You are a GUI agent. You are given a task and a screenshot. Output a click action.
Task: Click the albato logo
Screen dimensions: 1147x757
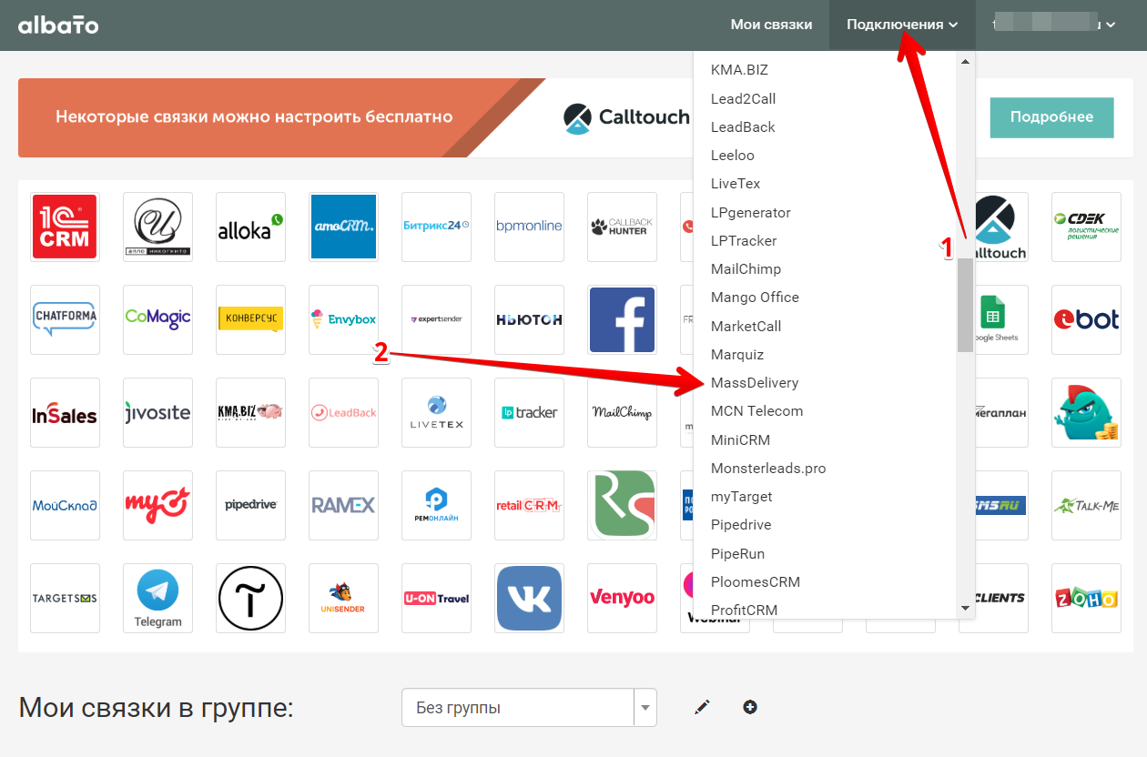coord(58,25)
